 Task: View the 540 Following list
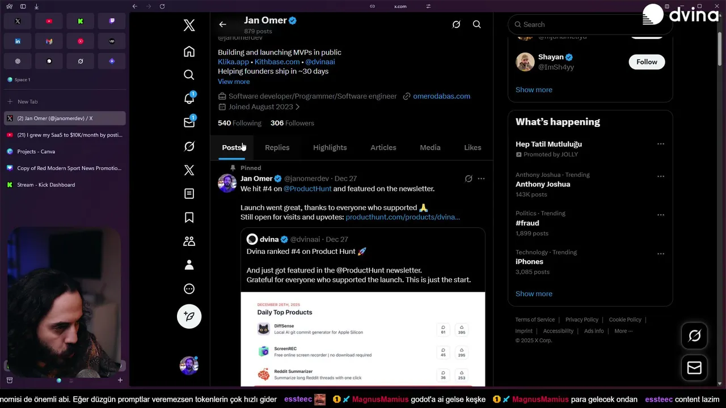(x=239, y=123)
